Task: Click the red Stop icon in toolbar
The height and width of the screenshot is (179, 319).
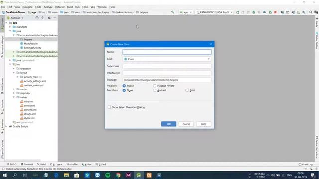Action: [x=275, y=12]
